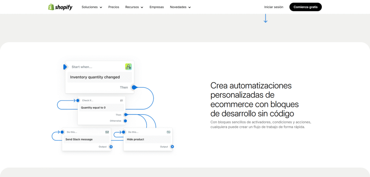Click the Then connector dot in Check if block
The width and height of the screenshot is (370, 177).
coord(125,115)
